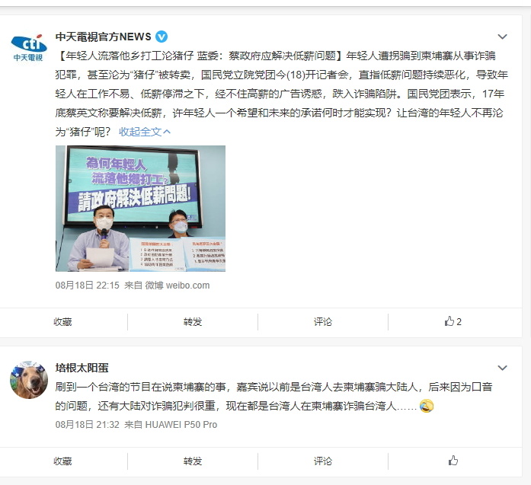Expand options chevron on 培根太阳蛋 post
531x485 pixels.
pyautogui.click(x=502, y=368)
